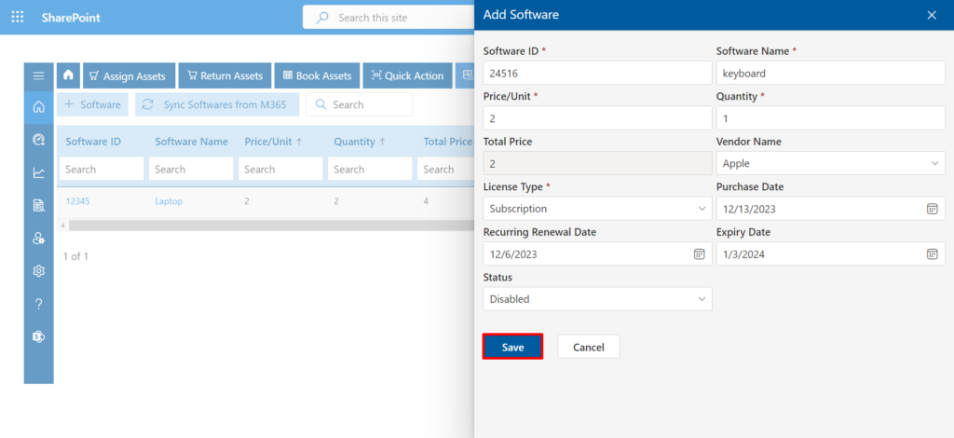954x438 pixels.
Task: Click the help question mark icon
Action: point(38,304)
